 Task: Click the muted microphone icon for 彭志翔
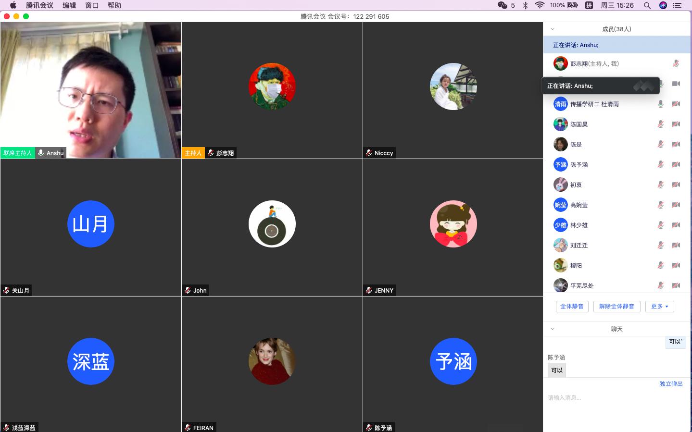(676, 63)
